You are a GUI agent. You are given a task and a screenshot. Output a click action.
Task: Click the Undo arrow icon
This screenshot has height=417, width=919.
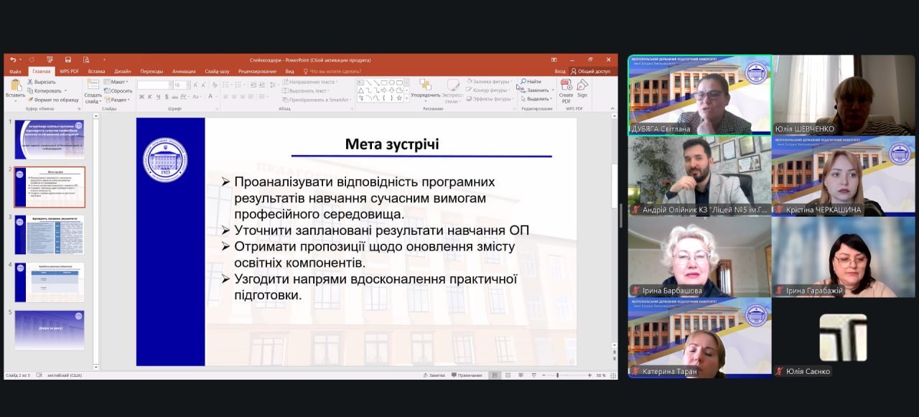click(13, 60)
